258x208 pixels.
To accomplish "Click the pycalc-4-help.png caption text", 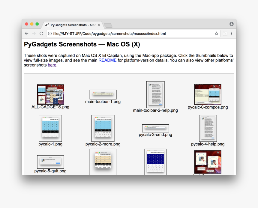I will [208, 144].
